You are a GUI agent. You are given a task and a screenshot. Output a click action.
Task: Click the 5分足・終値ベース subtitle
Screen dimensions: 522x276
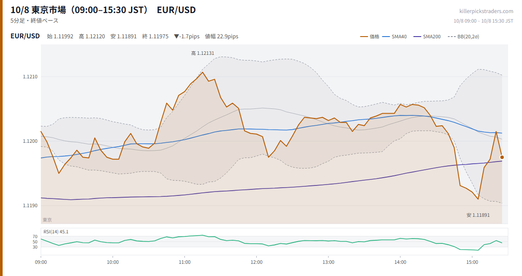(x=34, y=20)
